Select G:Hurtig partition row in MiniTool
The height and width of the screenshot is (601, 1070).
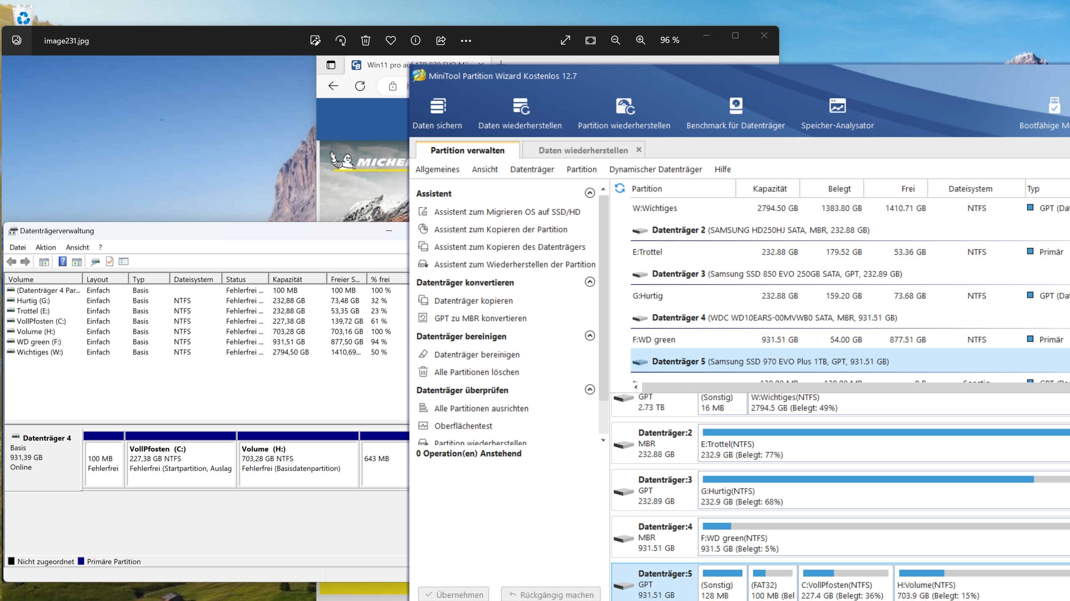pyautogui.click(x=850, y=295)
